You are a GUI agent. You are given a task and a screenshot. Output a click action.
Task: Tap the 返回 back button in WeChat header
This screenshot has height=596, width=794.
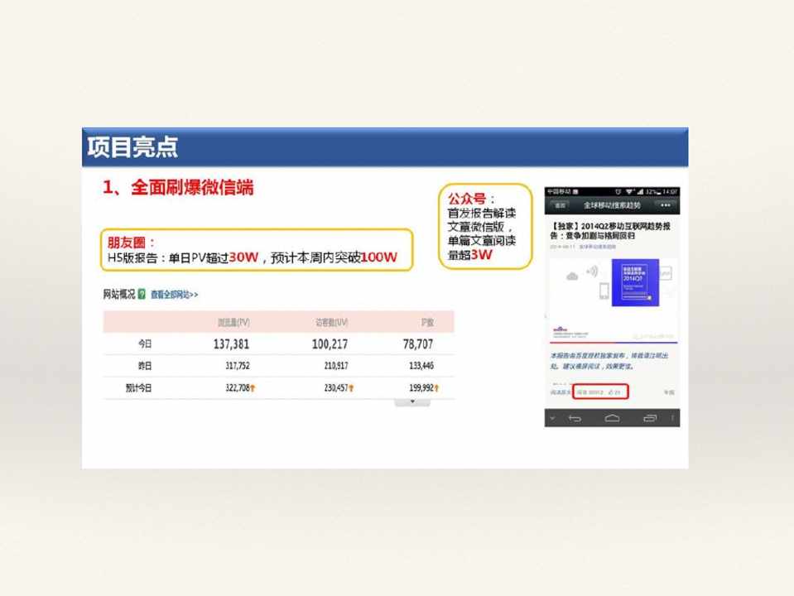561,204
